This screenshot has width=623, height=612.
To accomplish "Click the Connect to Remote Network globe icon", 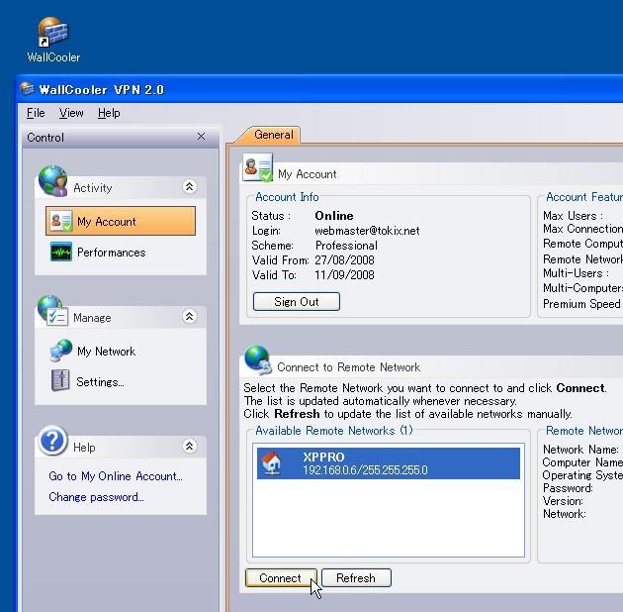I will pos(258,360).
